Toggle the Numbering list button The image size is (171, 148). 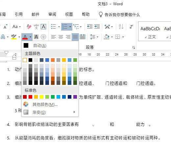pyautogui.click(x=65, y=27)
